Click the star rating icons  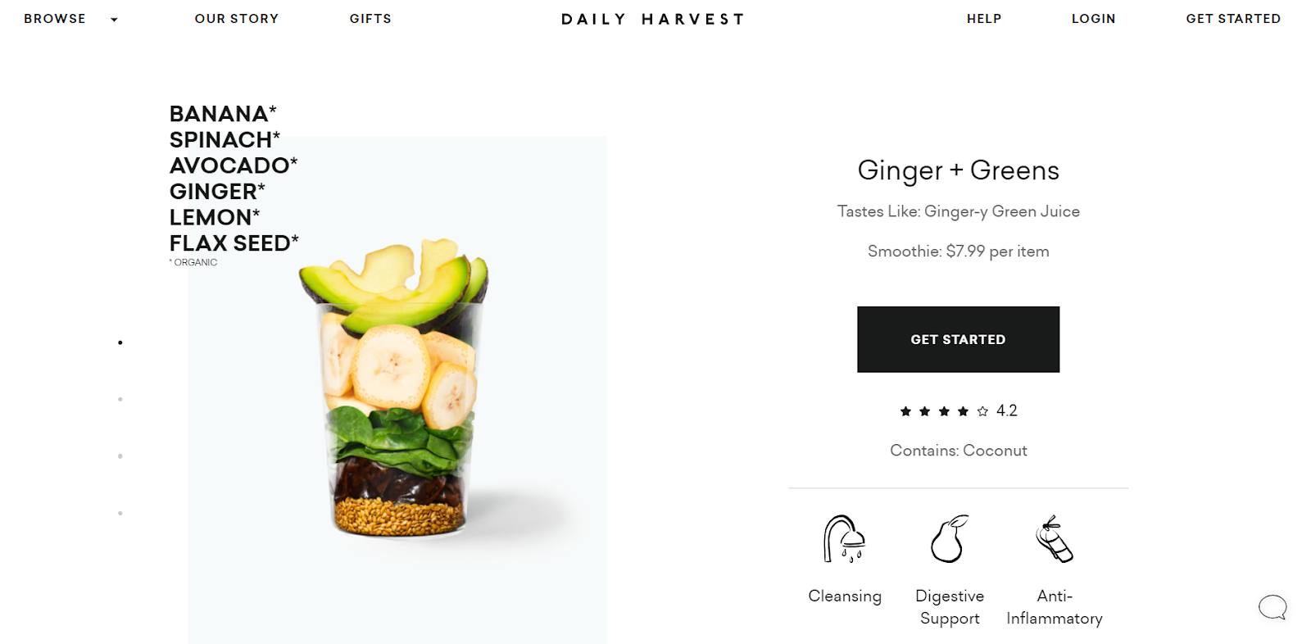(944, 411)
